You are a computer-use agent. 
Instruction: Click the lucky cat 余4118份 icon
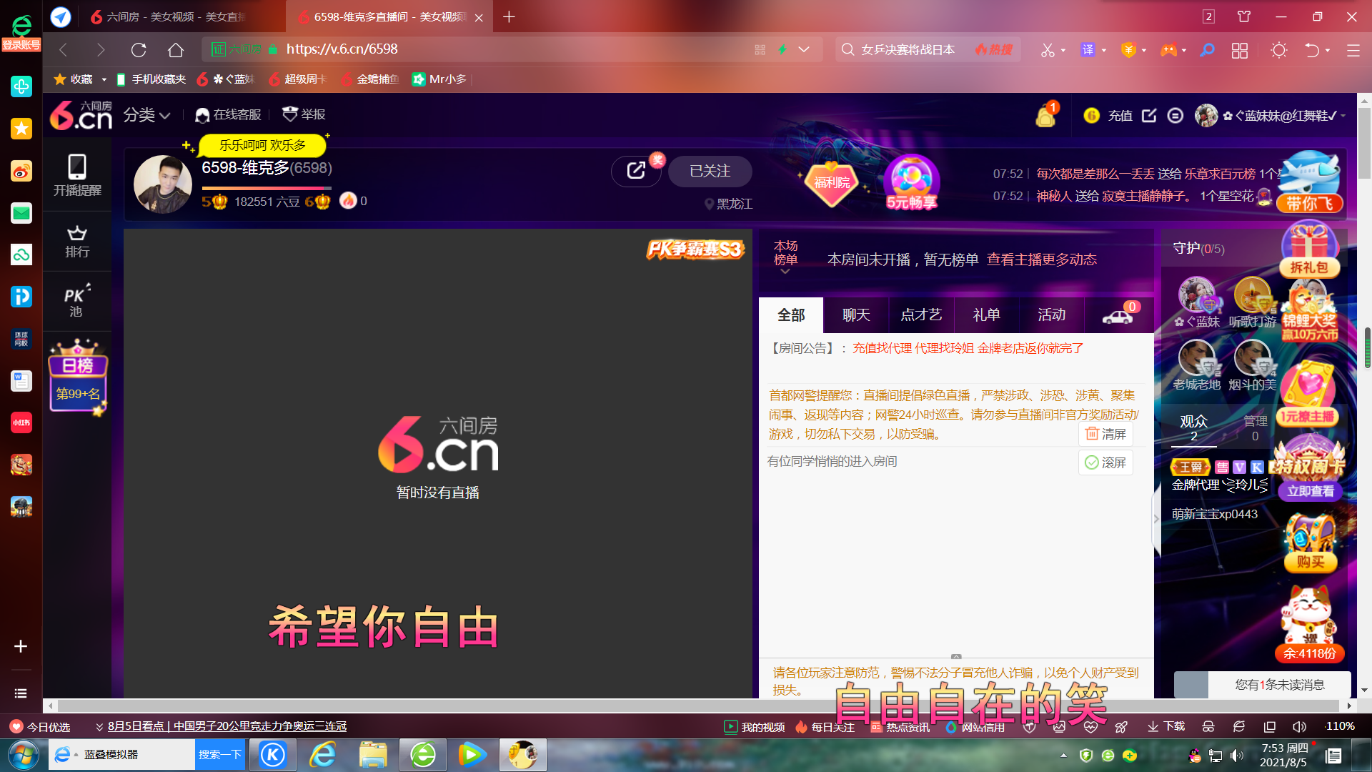coord(1309,623)
